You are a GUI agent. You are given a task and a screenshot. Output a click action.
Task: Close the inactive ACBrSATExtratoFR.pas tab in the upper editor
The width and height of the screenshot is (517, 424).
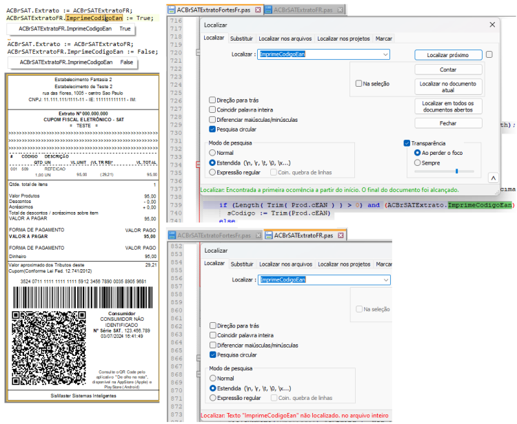click(340, 10)
